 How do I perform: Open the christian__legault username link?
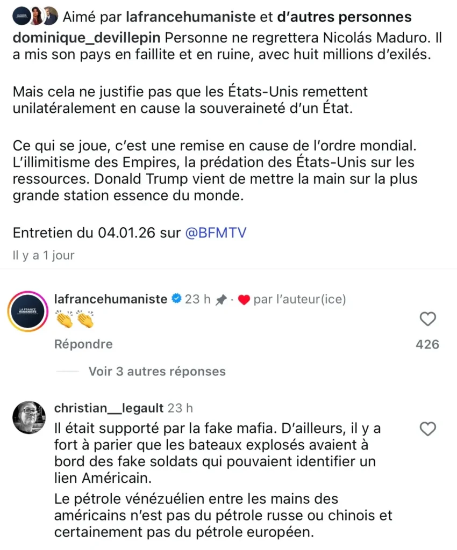click(x=109, y=408)
